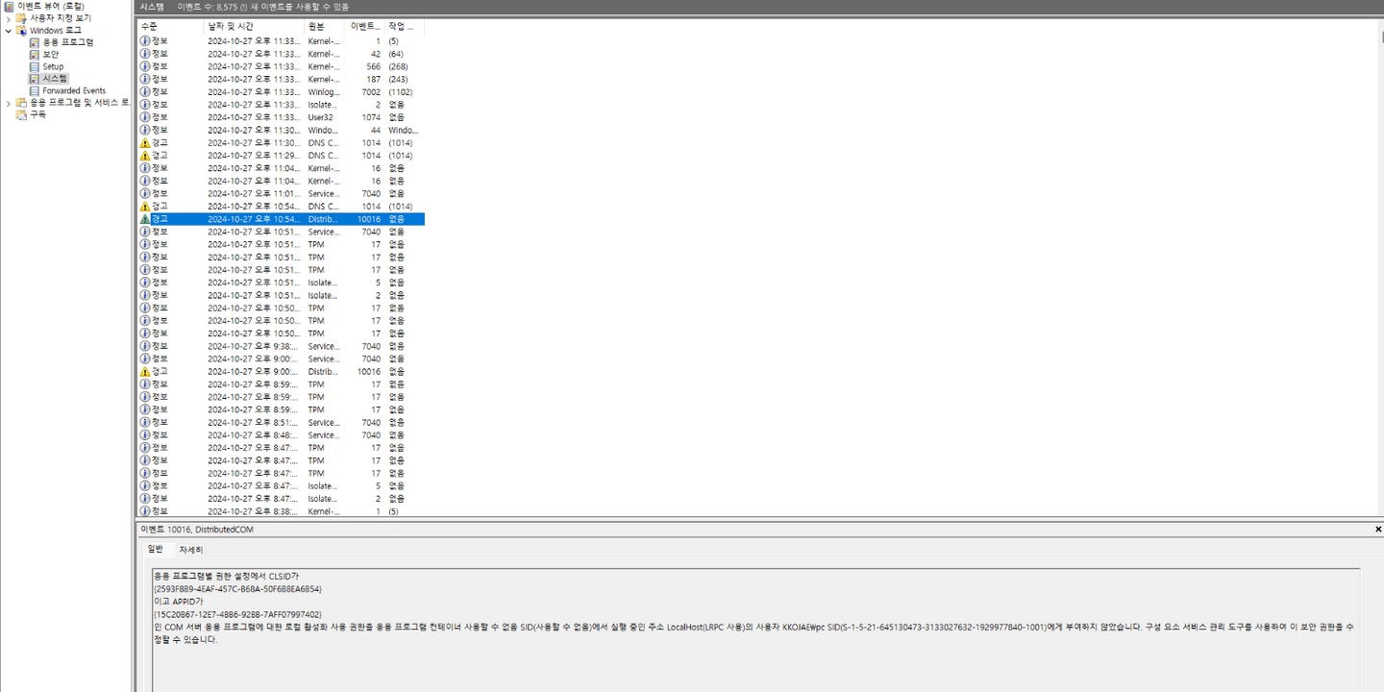1384x692 pixels.
Task: Sort by the 날짜 및 시간 column header
Action: point(254,26)
